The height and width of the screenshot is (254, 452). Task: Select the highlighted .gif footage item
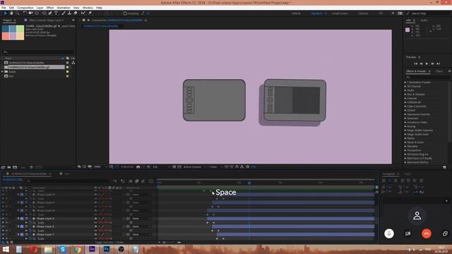point(34,67)
